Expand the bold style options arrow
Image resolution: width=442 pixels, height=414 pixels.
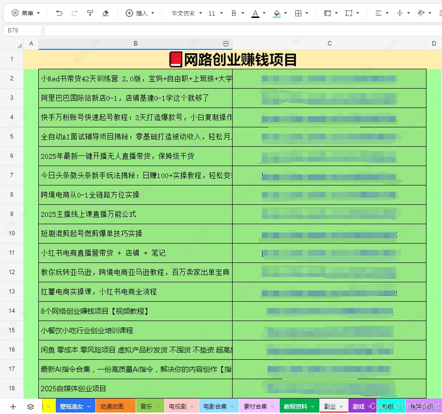click(x=243, y=13)
